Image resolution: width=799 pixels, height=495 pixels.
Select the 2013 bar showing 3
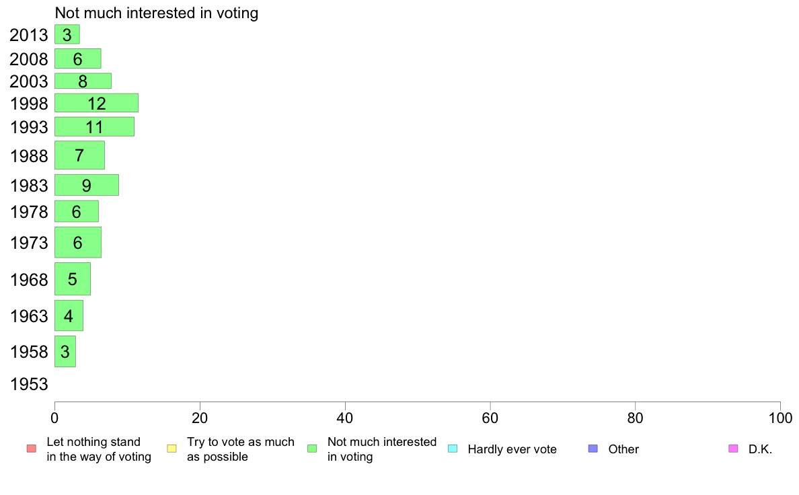67,34
